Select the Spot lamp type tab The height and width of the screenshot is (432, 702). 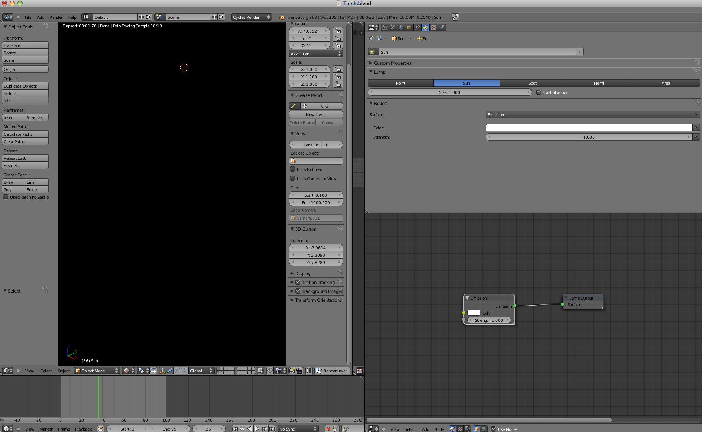tap(533, 83)
